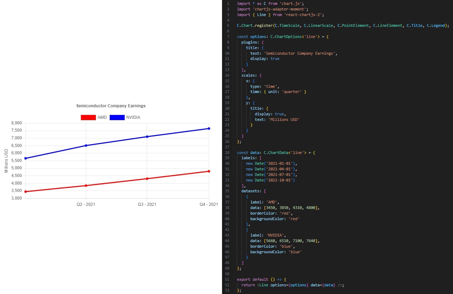Screen dimensions: 453x294
Task: Click C.Legend in the register call
Action: (436, 25)
